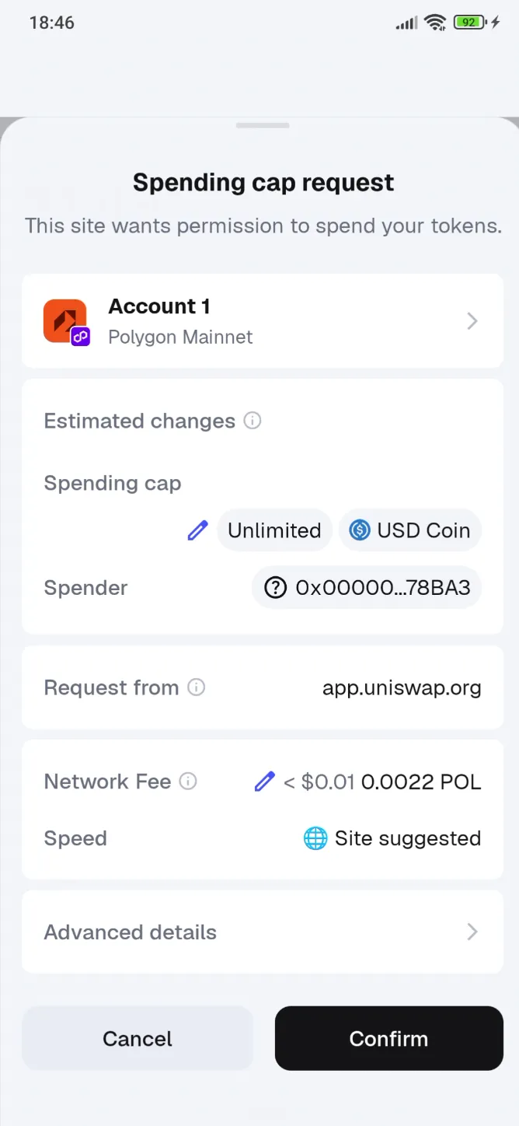Expand the spender address 0x00000...78BA3
This screenshot has height=1126, width=519.
pos(365,587)
